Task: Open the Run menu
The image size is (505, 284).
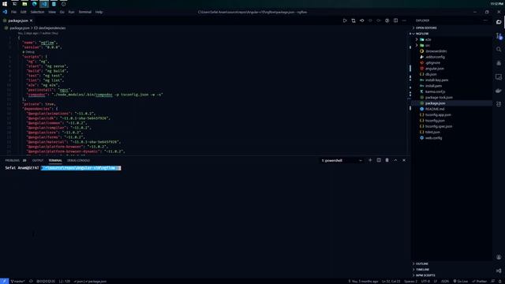Action: pyautogui.click(x=71, y=12)
